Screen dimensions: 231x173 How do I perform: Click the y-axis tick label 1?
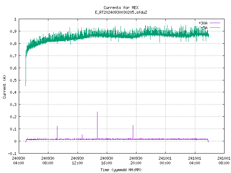(15, 19)
